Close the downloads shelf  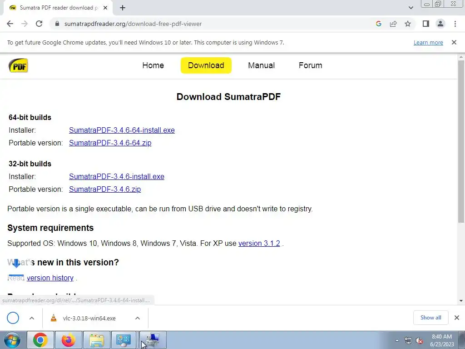tap(457, 318)
